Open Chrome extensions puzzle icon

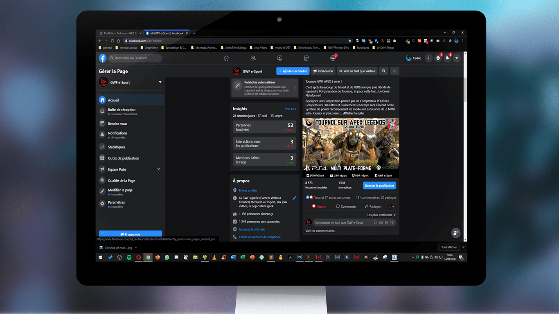click(x=450, y=41)
